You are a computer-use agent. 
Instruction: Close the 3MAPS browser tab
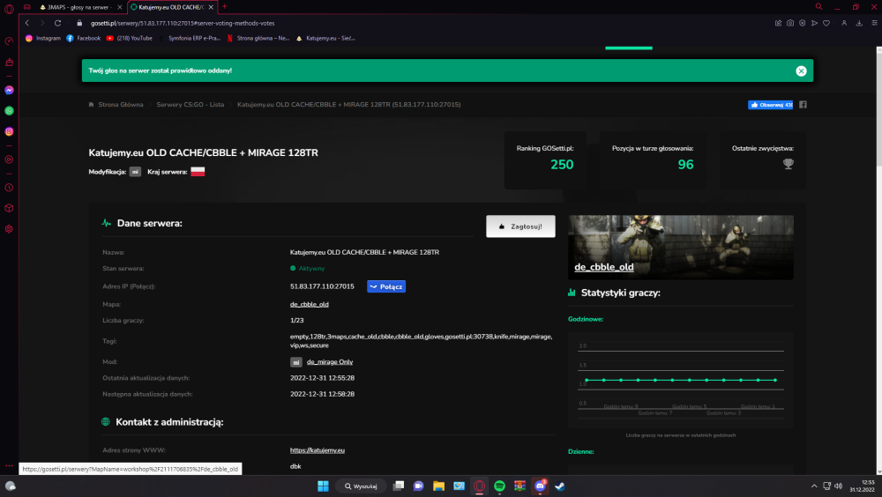[119, 7]
